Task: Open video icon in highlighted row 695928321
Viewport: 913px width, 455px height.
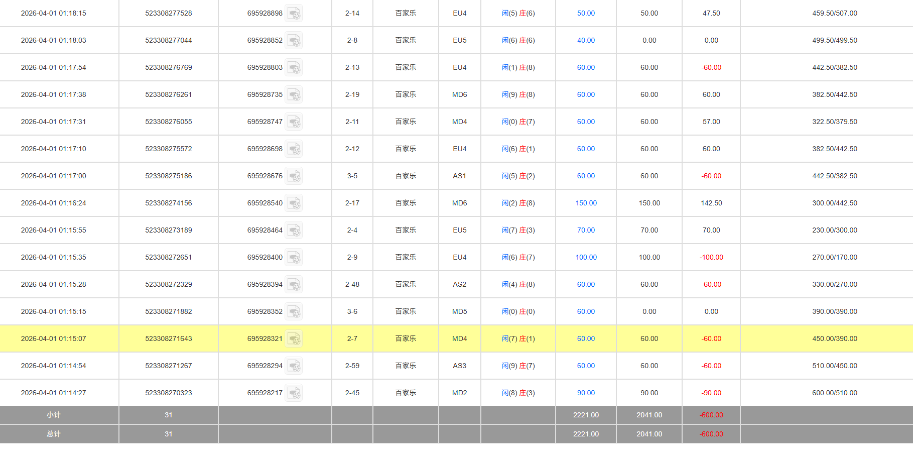Action: [x=294, y=339]
